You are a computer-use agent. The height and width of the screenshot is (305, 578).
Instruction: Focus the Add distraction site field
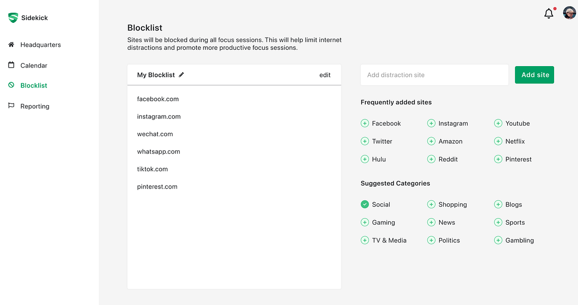coord(434,75)
